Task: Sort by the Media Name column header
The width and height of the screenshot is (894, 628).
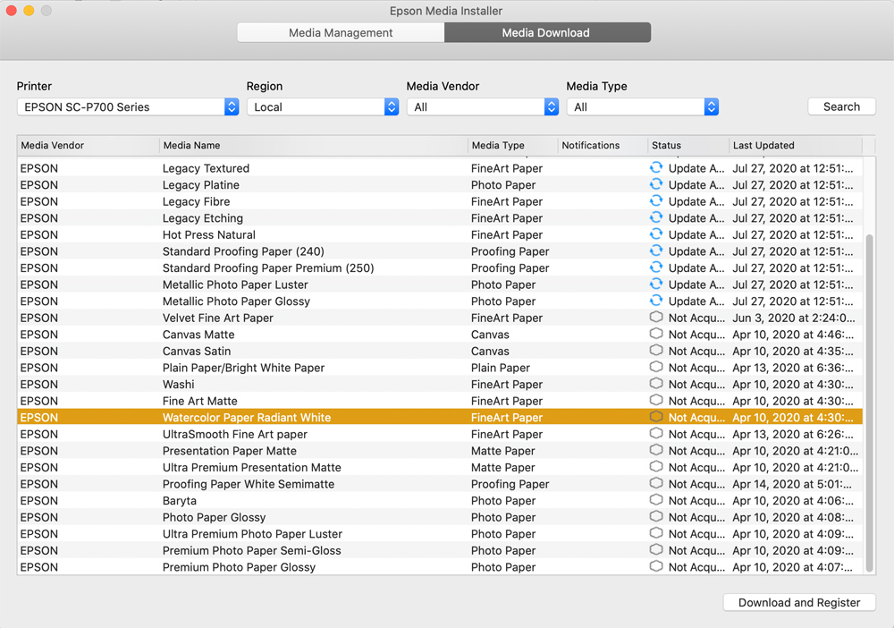Action: click(313, 145)
